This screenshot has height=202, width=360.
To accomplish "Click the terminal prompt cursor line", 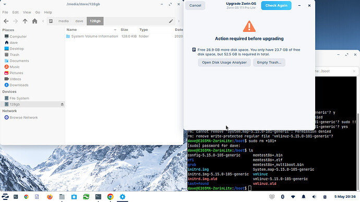I will 250,188.
